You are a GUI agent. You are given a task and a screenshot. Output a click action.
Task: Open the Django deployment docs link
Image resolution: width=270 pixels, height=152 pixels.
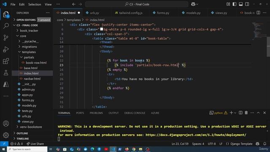(196, 135)
